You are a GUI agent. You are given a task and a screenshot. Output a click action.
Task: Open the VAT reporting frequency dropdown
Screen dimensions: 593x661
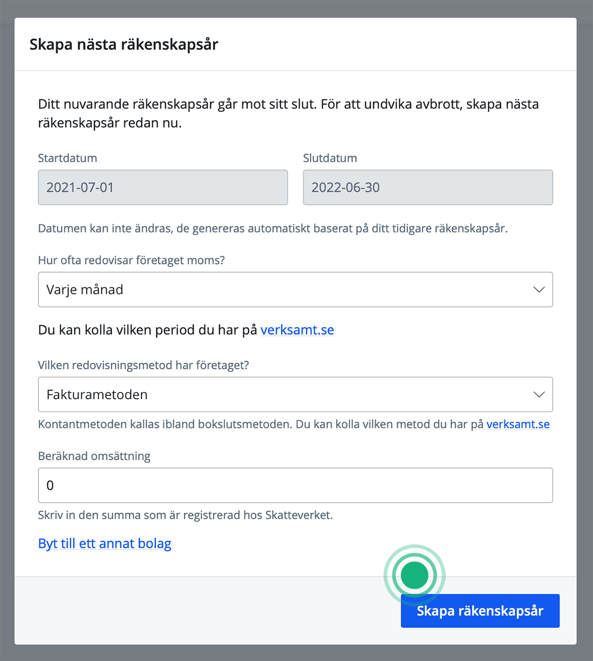pos(296,290)
